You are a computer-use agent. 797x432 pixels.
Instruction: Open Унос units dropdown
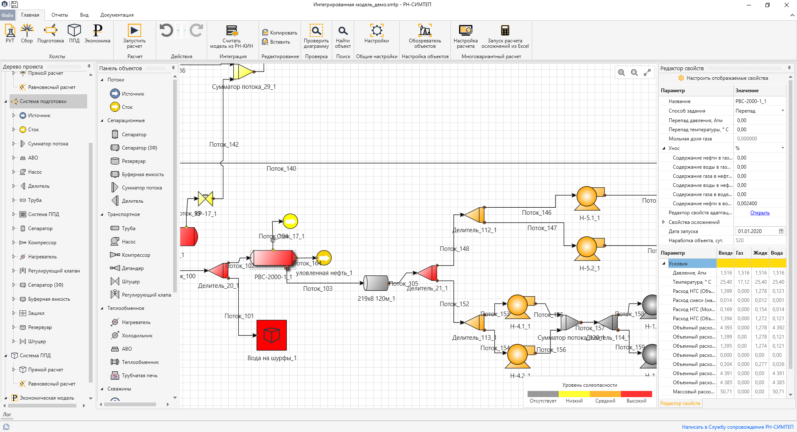click(x=783, y=148)
